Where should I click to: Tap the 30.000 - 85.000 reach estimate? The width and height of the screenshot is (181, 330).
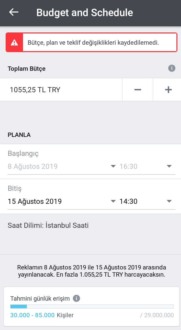pos(32,315)
